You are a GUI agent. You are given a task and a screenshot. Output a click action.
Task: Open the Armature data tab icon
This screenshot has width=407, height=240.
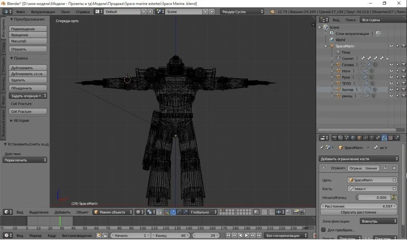pos(371,138)
